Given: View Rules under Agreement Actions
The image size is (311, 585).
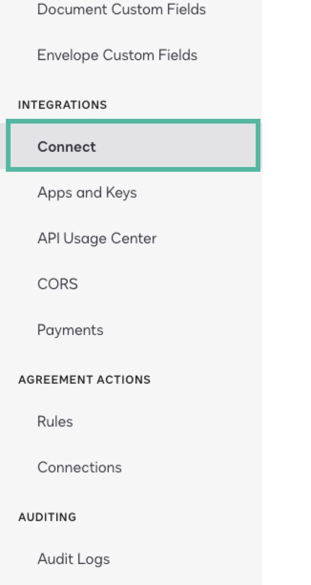Looking at the screenshot, I should [x=55, y=421].
